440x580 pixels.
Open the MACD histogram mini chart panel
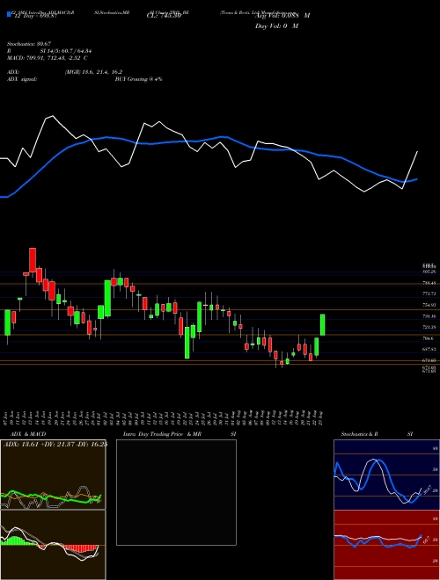(53, 545)
